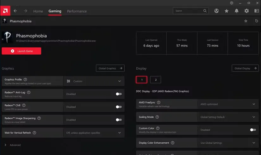Image resolution: width=261 pixels, height=155 pixels.
Task: Expand the Advanced section
Action: click(13, 145)
